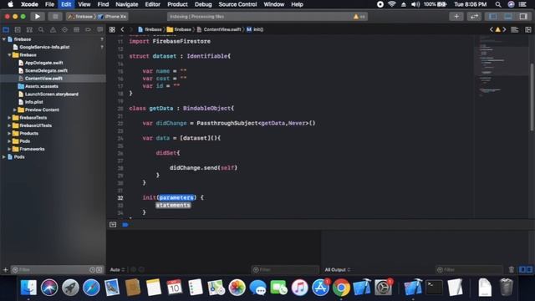Toggle the navigator panel visibility
Screen dimensions: 535x301
(x=492, y=17)
